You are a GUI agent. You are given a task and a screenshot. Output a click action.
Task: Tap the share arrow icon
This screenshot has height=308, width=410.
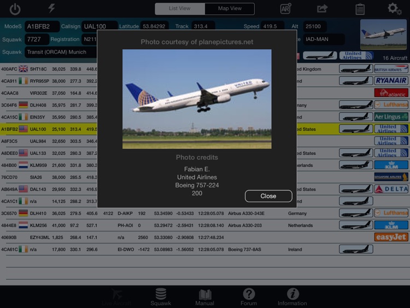[322, 8]
